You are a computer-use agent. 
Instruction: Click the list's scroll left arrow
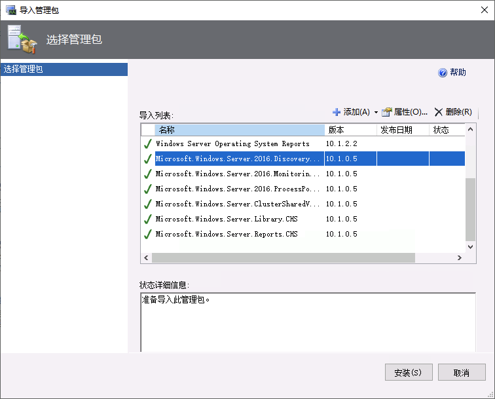tap(146, 257)
